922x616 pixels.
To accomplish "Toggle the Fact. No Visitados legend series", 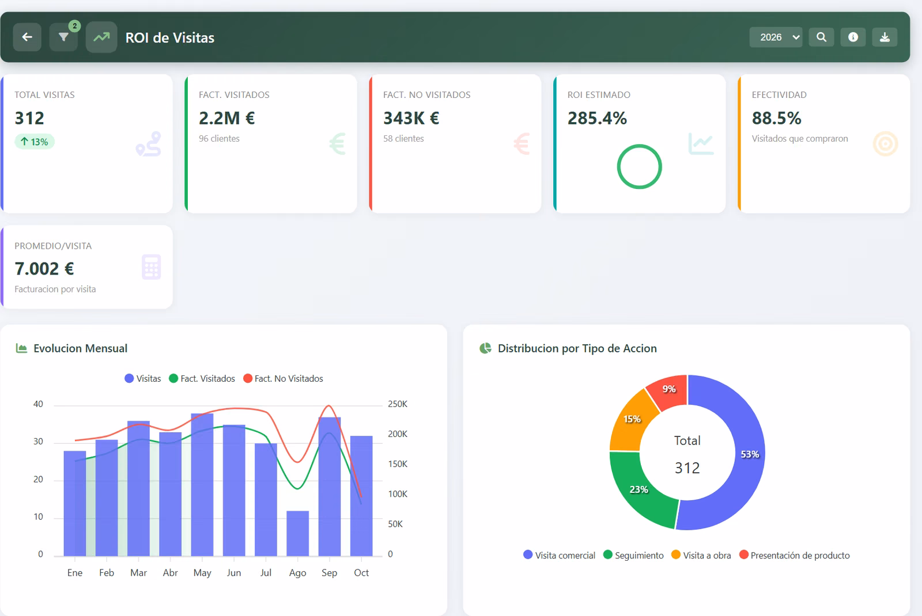I will [283, 379].
